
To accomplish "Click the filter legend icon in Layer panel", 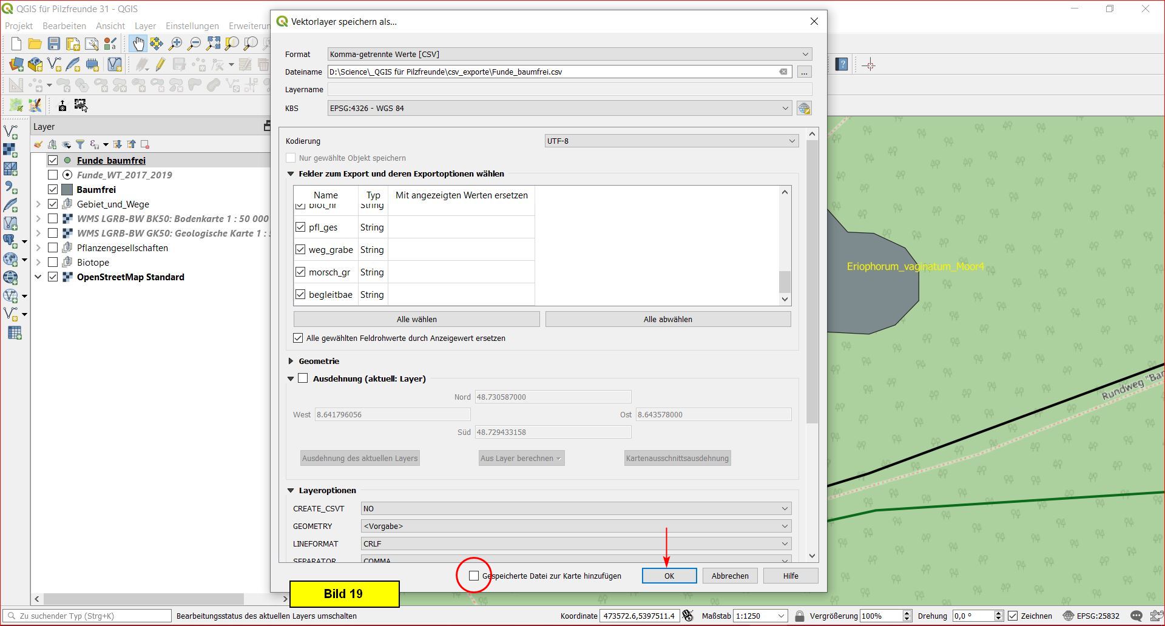I will (x=80, y=144).
